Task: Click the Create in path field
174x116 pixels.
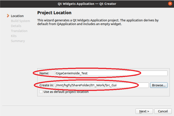Action: click(102, 85)
